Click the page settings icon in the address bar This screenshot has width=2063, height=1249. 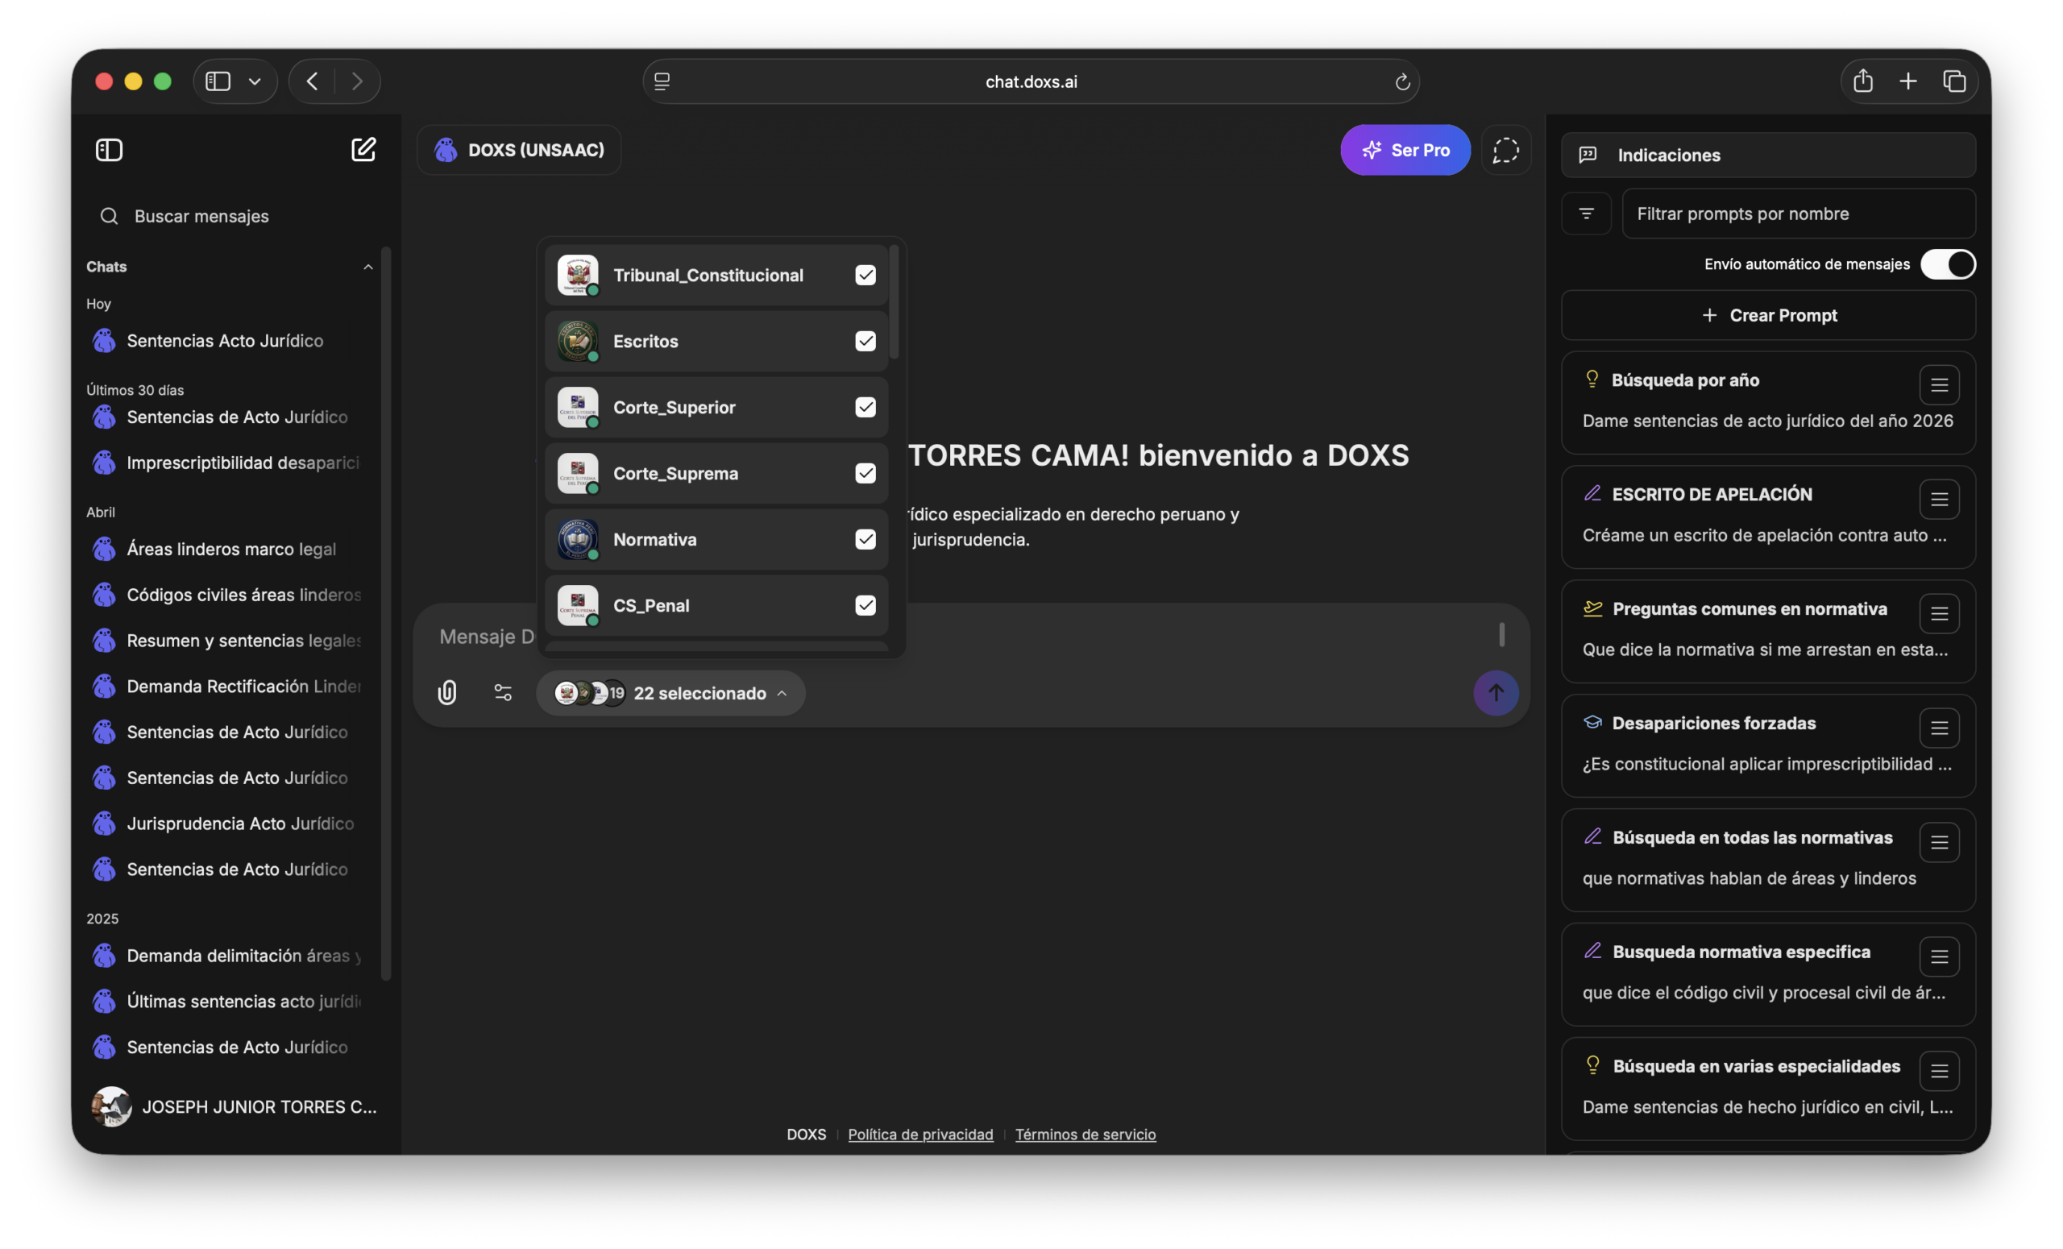point(662,81)
